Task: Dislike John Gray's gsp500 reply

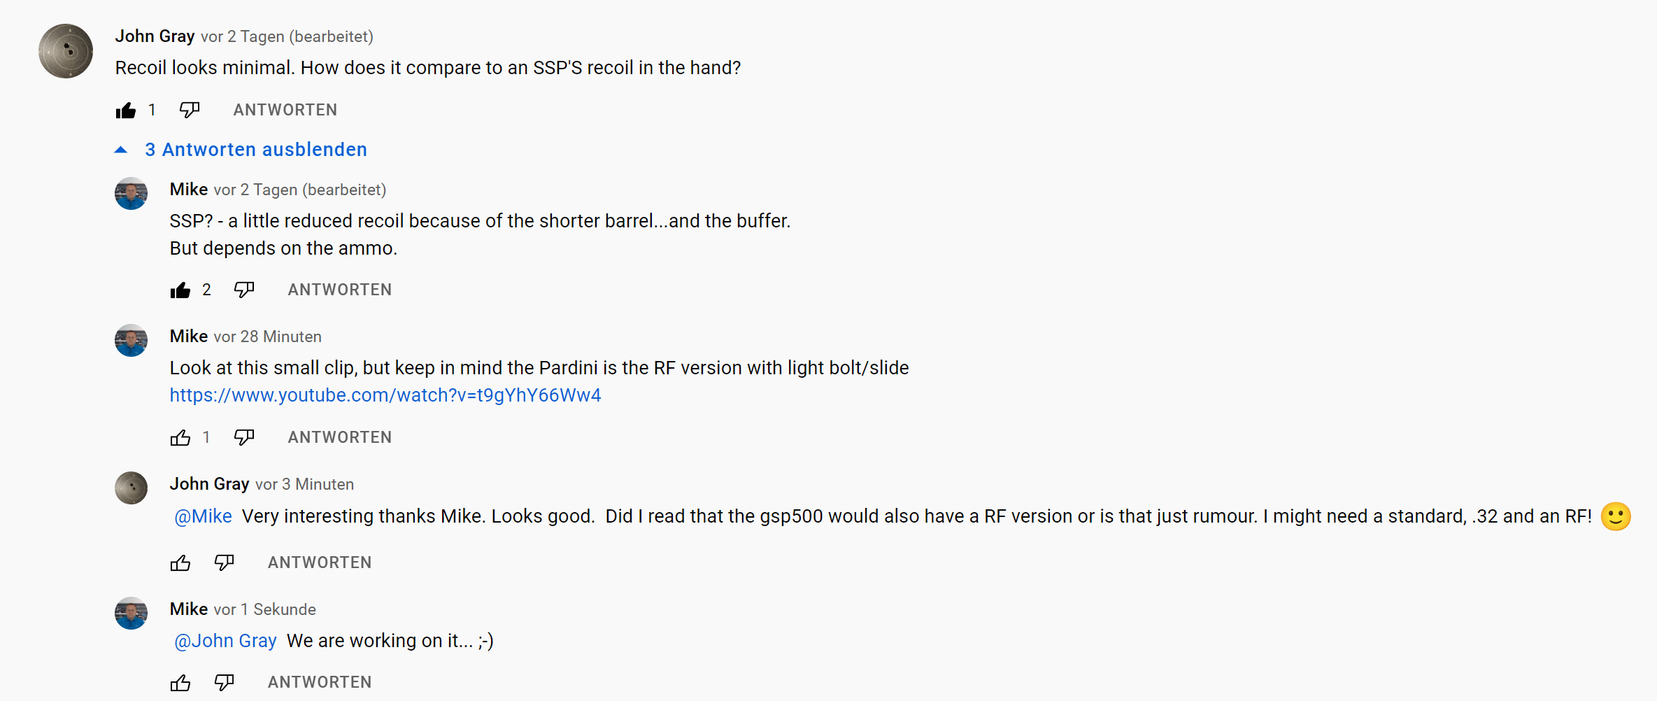Action: point(224,563)
